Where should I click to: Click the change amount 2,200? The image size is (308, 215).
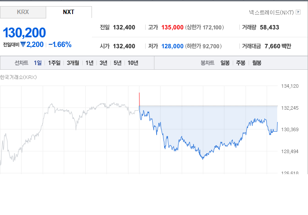pos(35,45)
